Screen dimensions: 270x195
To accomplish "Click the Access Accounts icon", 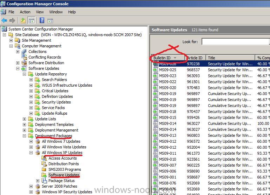I will (44, 158).
